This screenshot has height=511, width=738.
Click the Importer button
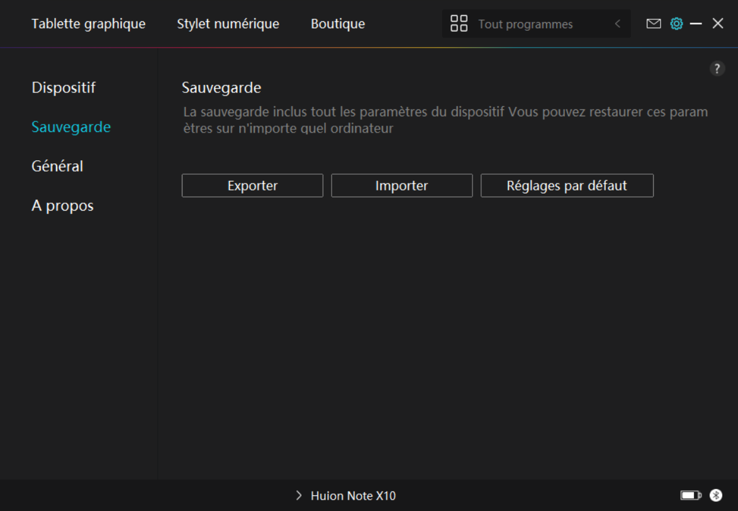pos(401,186)
